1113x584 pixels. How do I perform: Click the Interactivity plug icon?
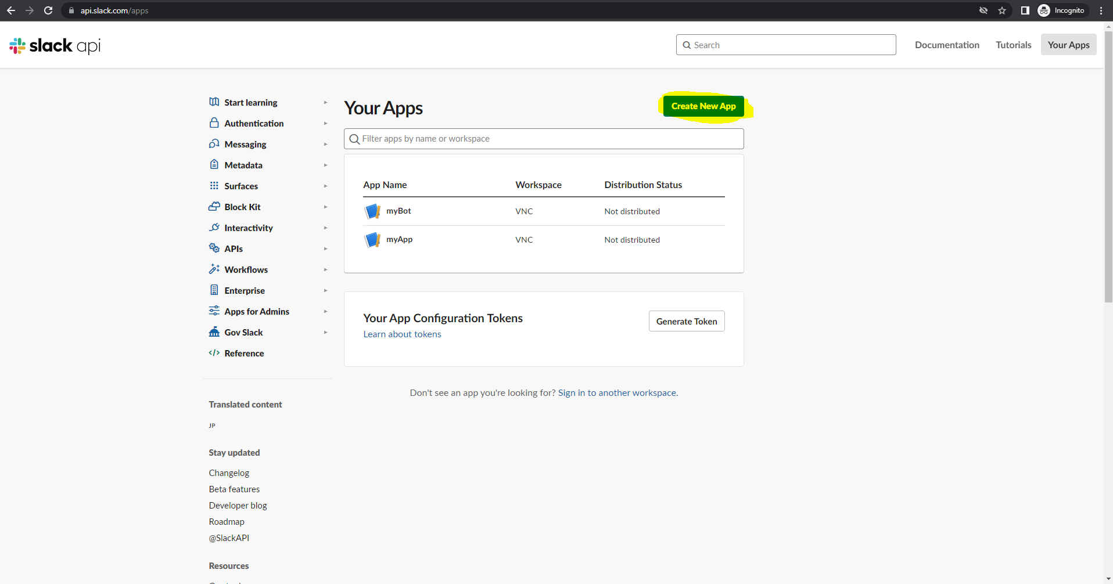coord(214,228)
